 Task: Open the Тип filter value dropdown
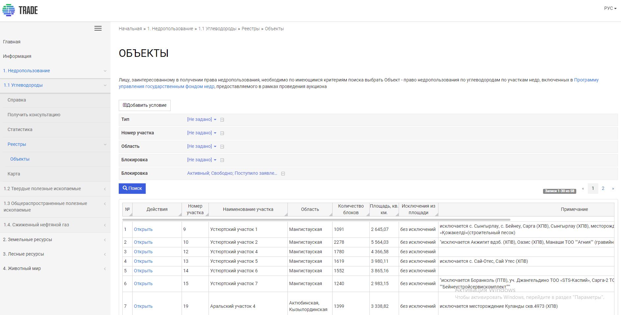pos(202,120)
